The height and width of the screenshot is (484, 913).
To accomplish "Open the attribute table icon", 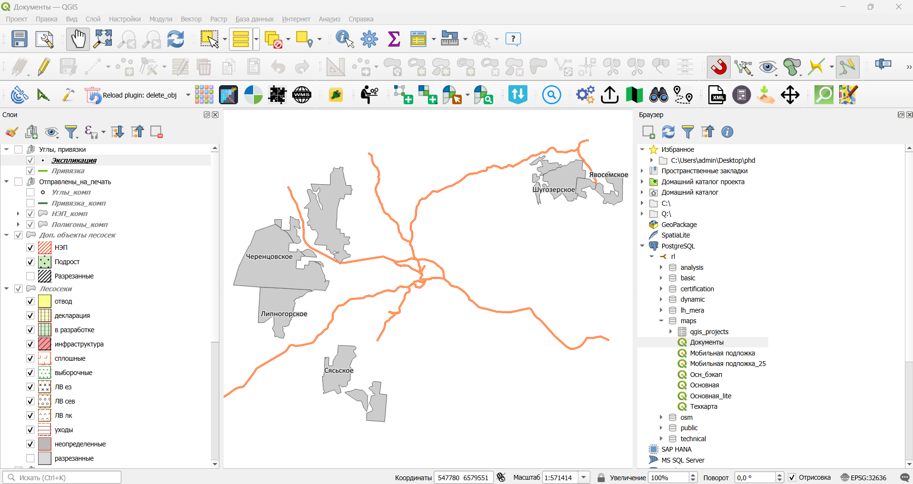I will [x=418, y=39].
